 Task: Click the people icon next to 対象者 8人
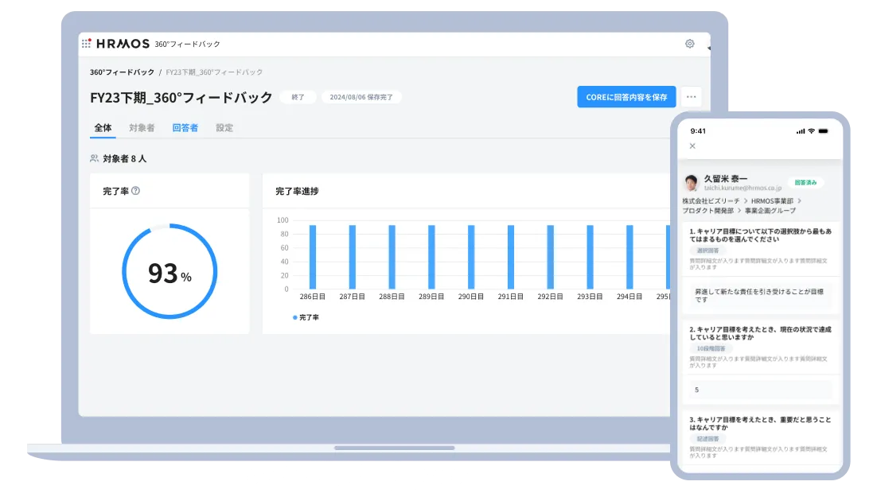point(94,158)
